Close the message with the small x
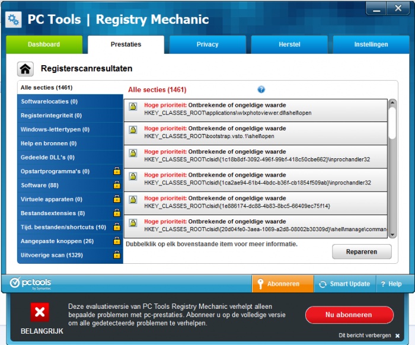Image resolution: width=415 pixels, height=345 pixels. 397,336
